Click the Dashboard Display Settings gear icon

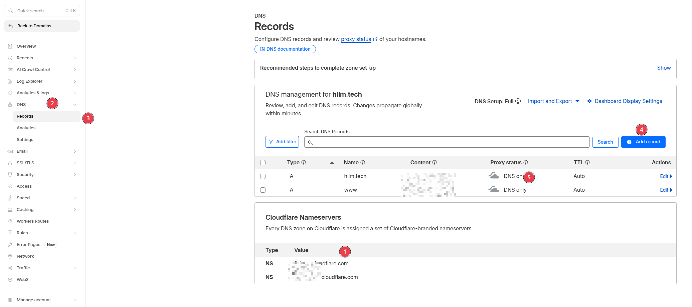[589, 101]
